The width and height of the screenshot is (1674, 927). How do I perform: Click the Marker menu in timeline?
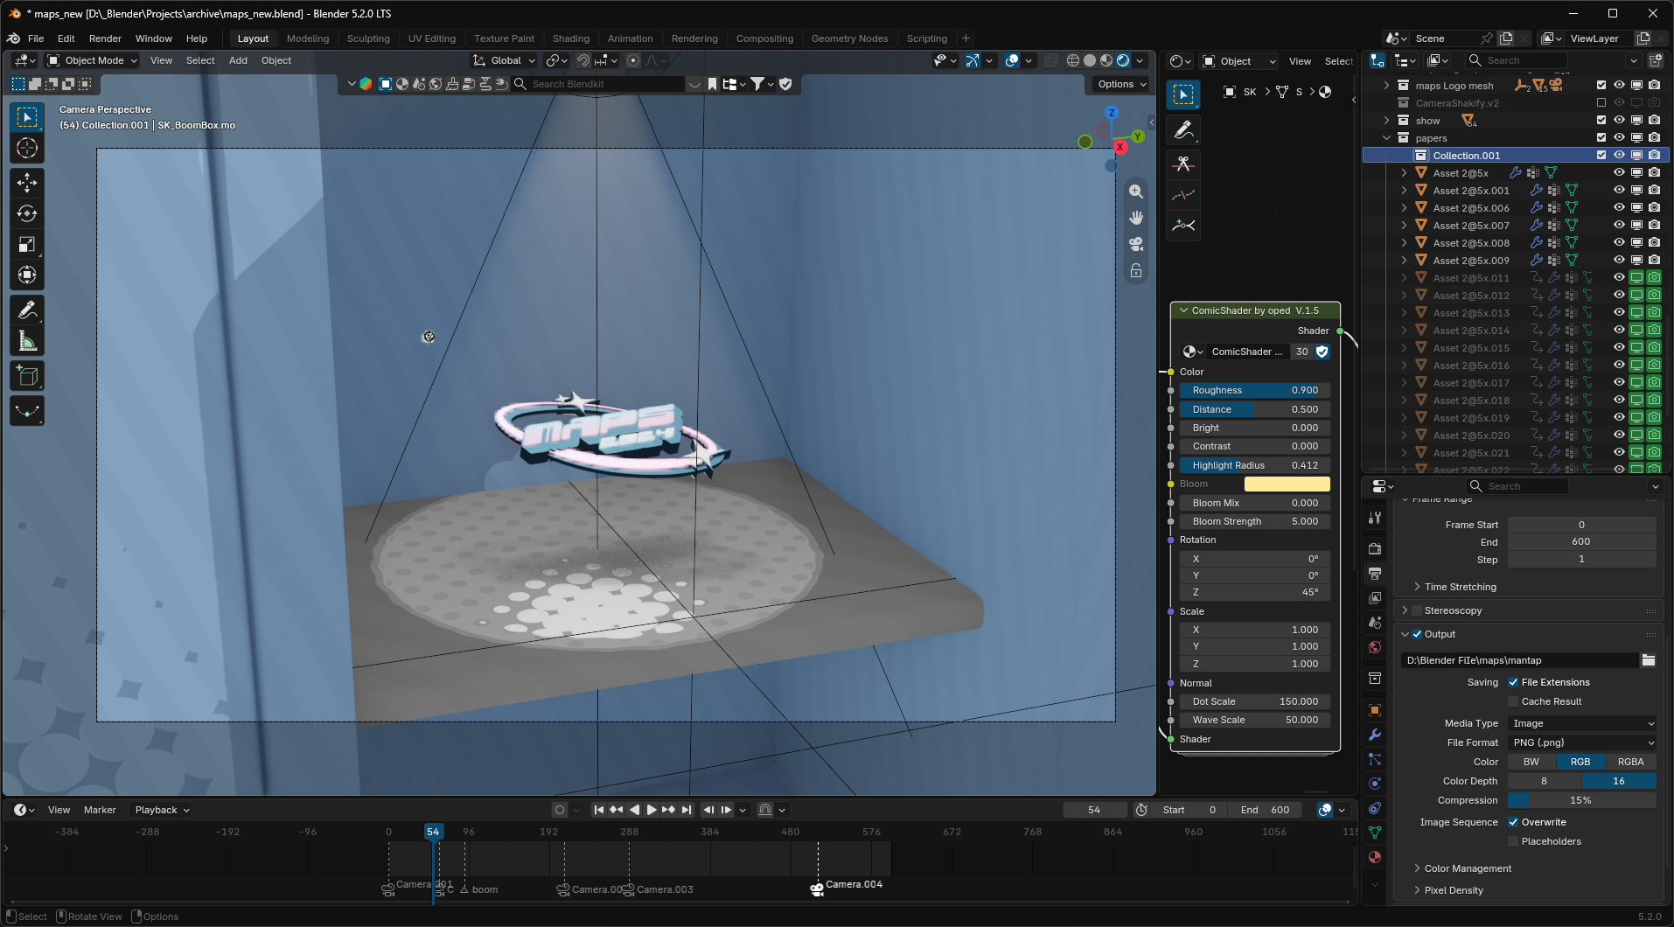tap(100, 810)
